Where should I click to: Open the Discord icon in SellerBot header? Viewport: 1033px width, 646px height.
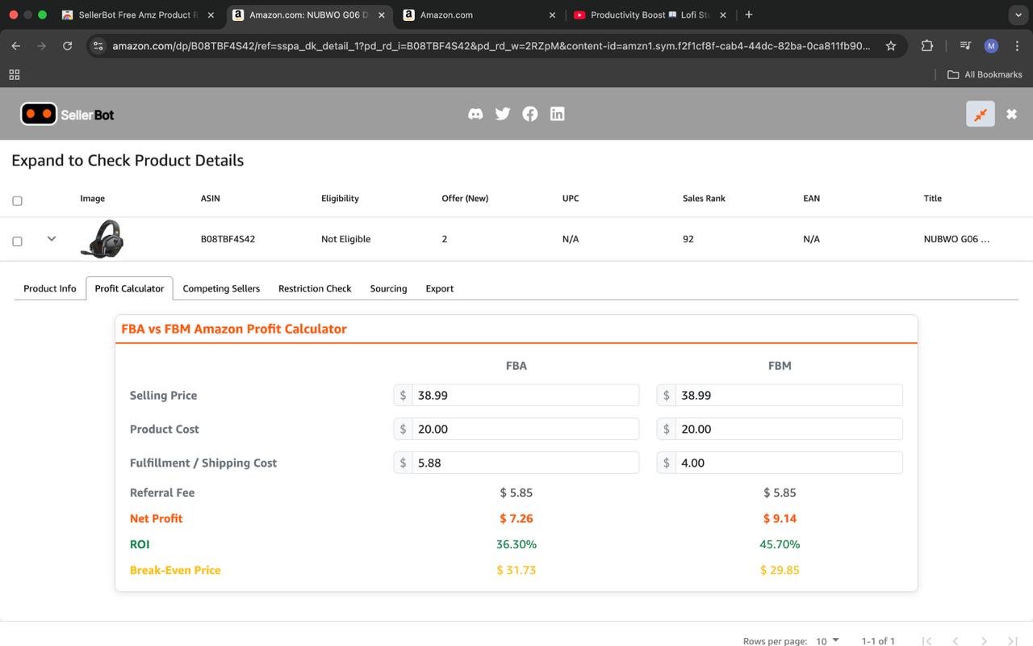pyautogui.click(x=475, y=114)
